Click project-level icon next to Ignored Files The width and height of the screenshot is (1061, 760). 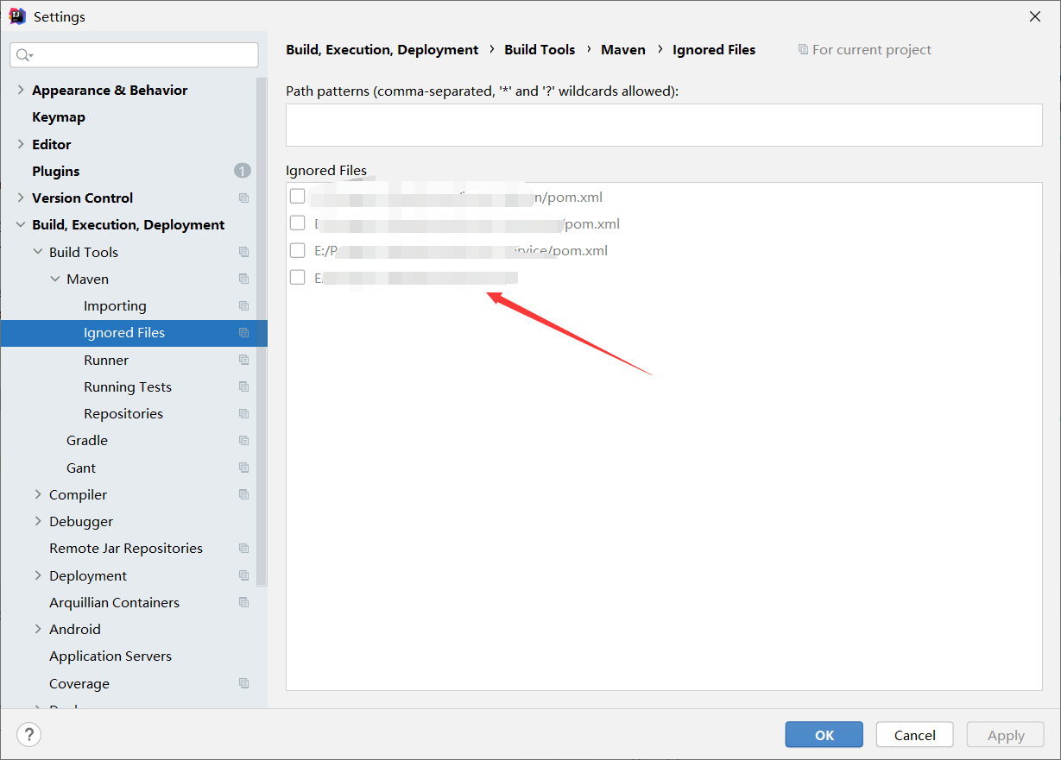243,333
